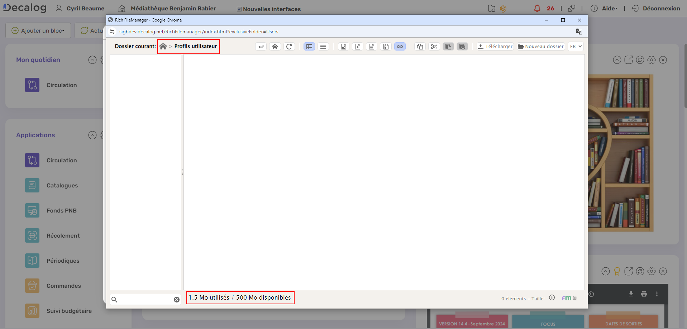Expand the Aide menu
Image resolution: width=687 pixels, height=329 pixels.
[x=609, y=9]
